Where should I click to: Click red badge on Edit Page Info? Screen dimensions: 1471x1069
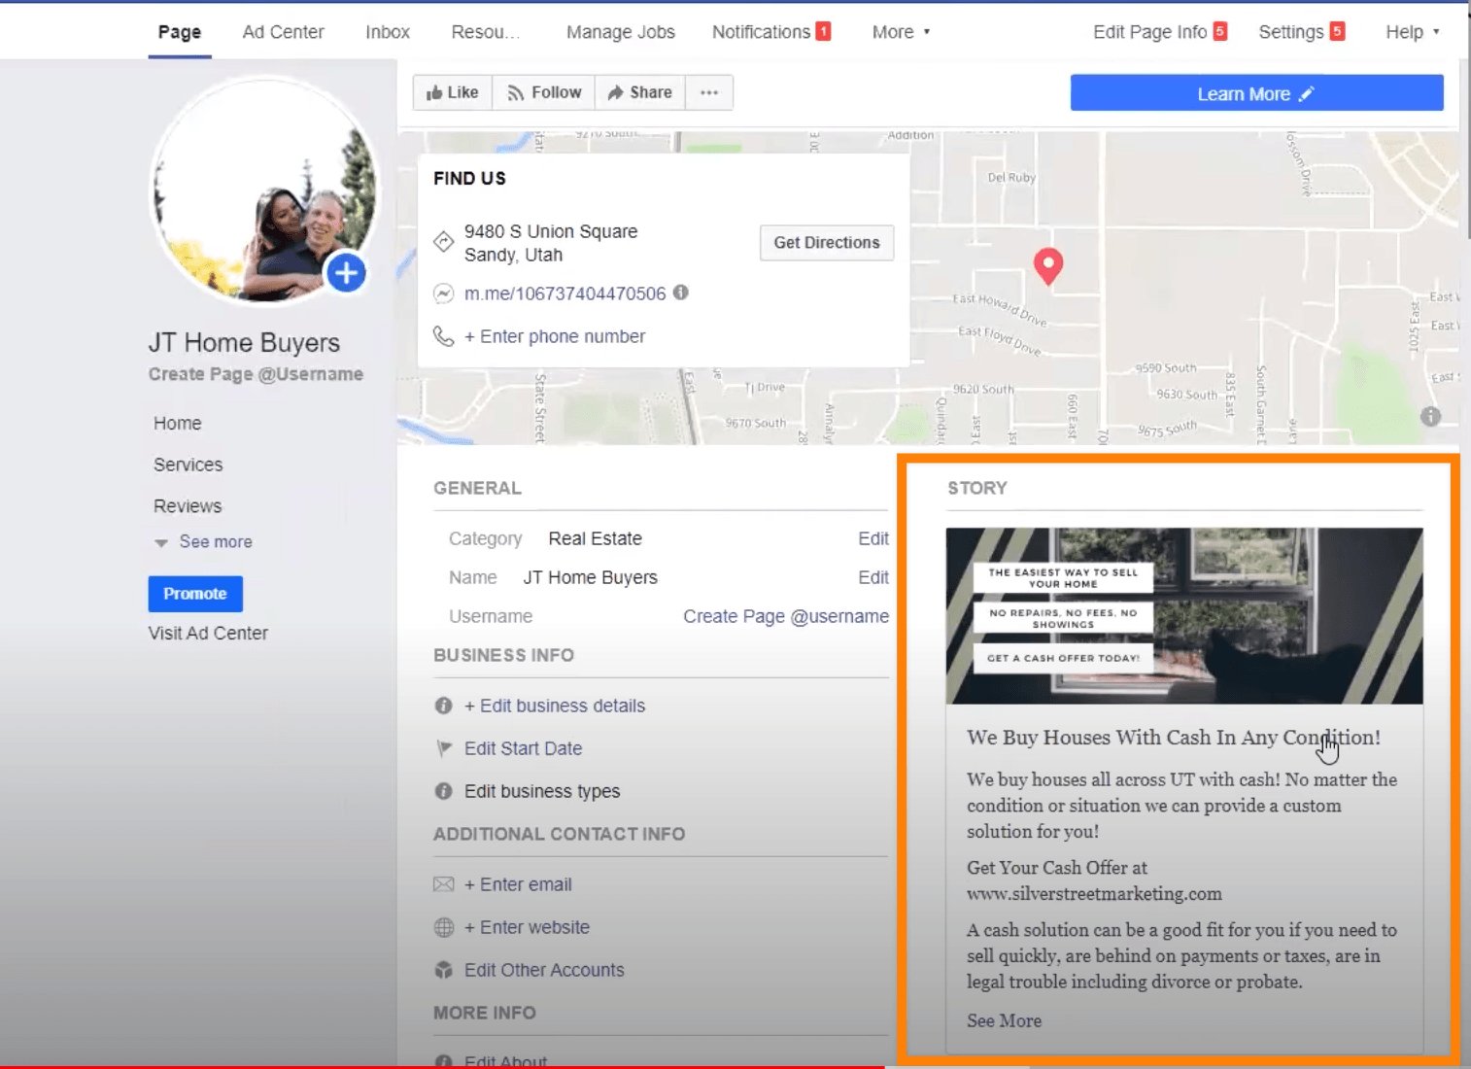[1220, 31]
